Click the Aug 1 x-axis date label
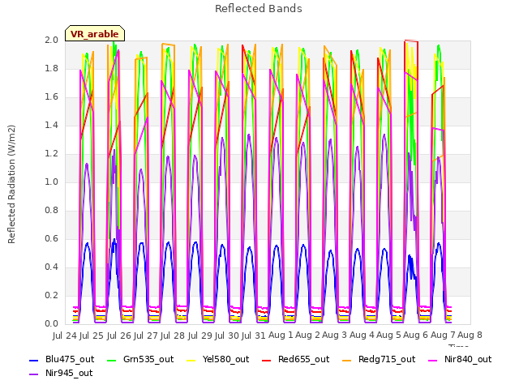This screenshot has width=519, height=389. (281, 336)
